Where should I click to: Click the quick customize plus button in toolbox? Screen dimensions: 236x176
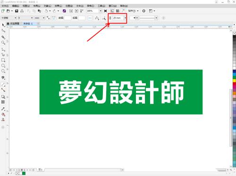pos(3,127)
